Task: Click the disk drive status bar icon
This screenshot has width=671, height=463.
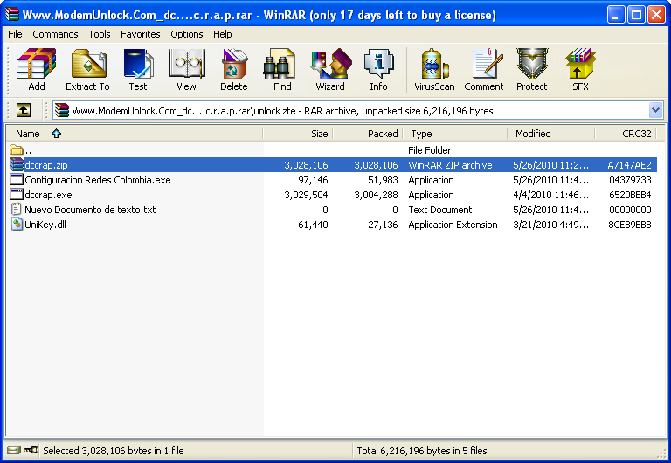Action: 14,450
